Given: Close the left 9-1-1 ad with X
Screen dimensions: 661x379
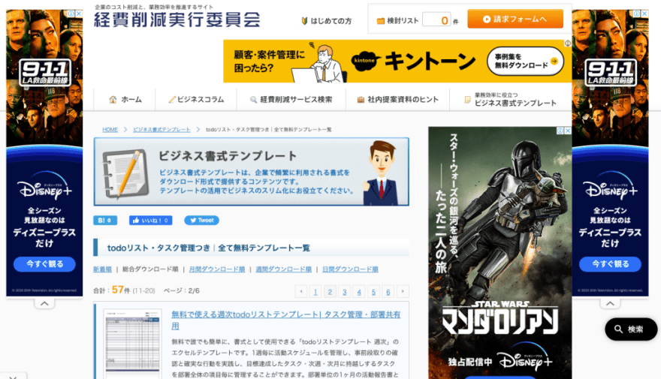Looking at the screenshot, I should [x=79, y=14].
